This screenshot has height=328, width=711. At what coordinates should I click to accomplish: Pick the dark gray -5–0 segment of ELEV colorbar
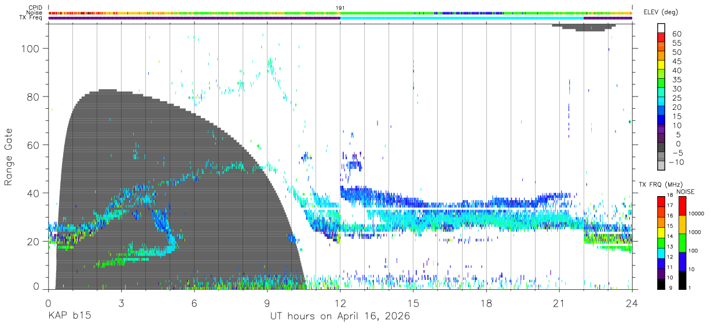pos(661,148)
